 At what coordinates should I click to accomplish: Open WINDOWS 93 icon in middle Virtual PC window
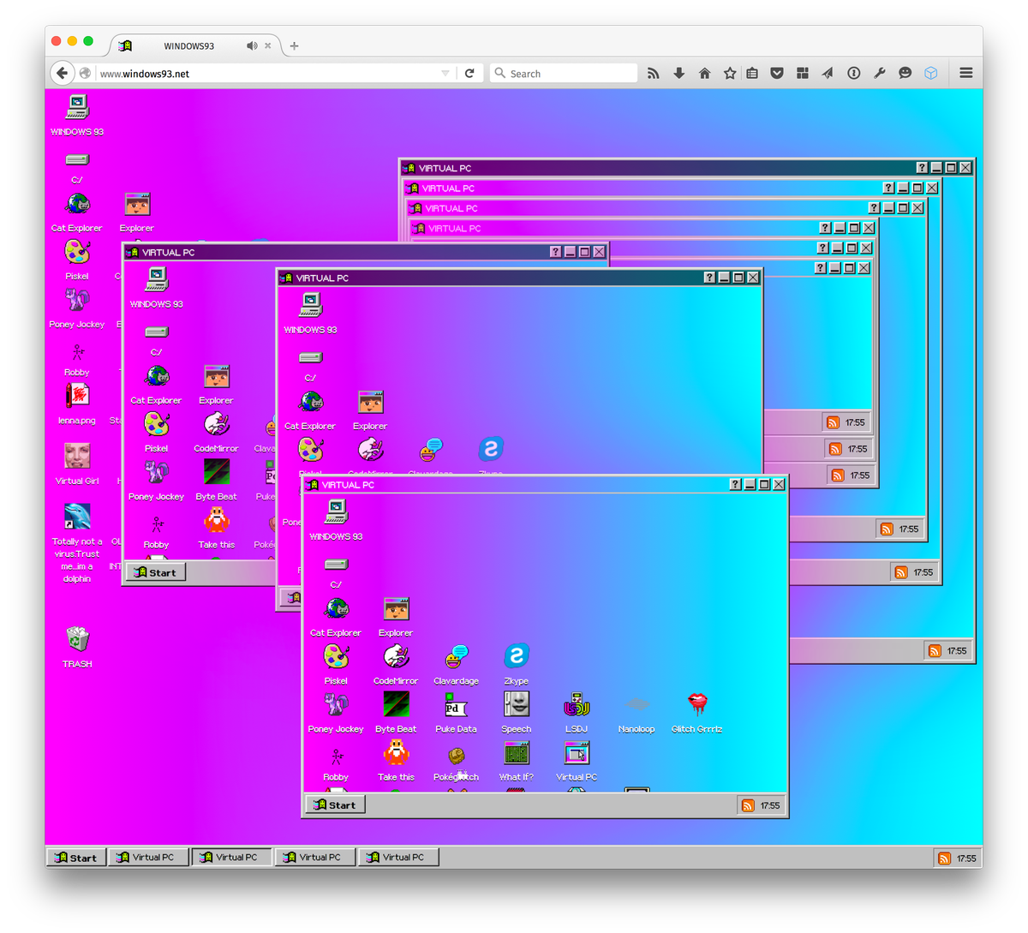point(310,305)
